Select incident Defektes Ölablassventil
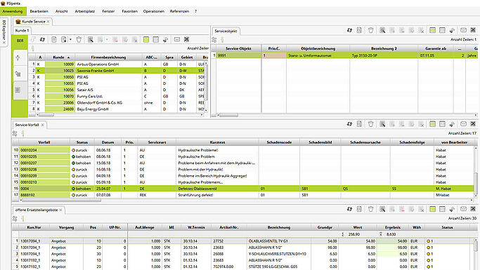This screenshot has height=270, width=480. tap(243, 189)
